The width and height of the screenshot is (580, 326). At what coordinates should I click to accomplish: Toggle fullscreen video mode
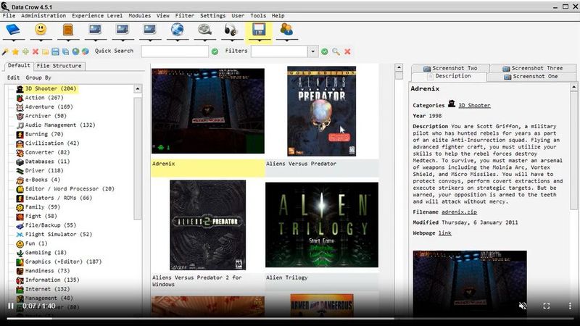click(x=547, y=306)
